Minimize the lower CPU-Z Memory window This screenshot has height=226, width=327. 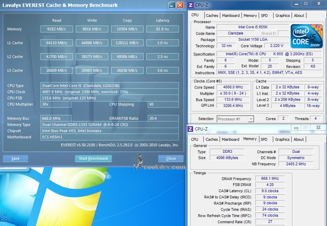tap(296, 128)
